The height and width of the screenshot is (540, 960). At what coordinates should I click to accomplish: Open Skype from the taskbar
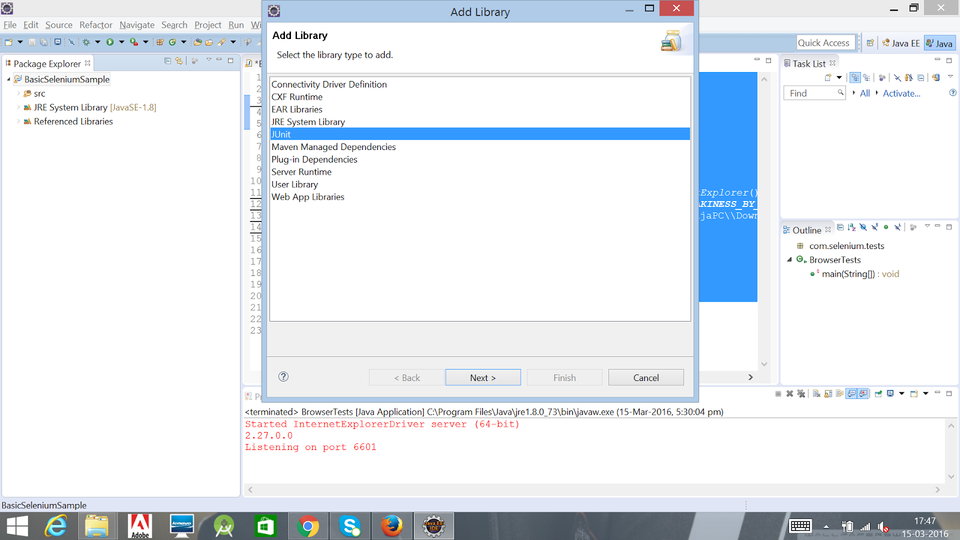click(350, 526)
